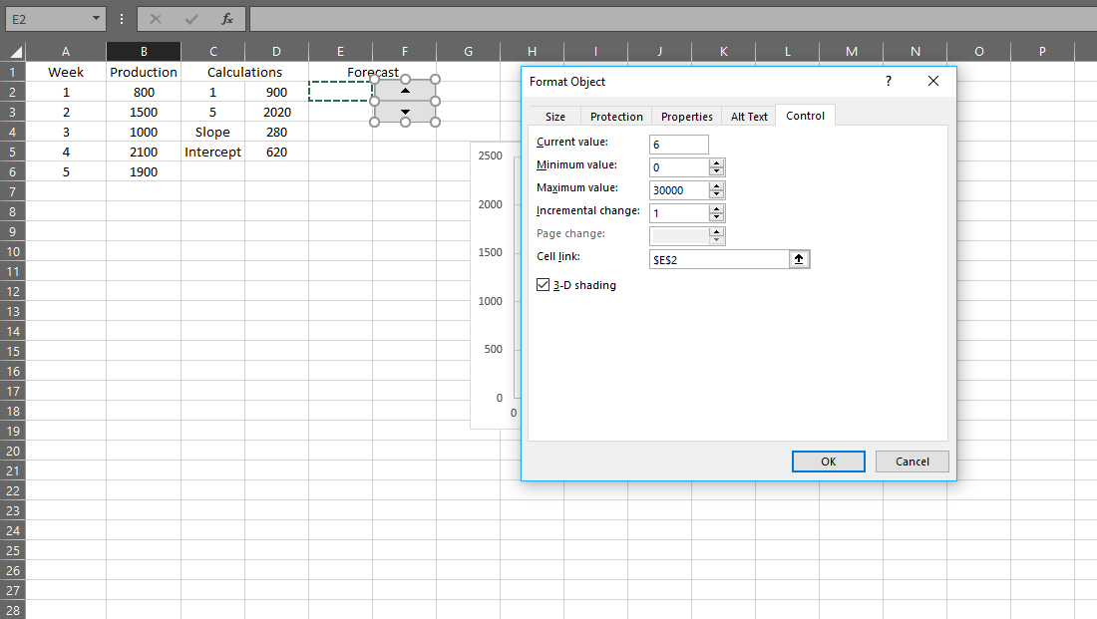Click the 'Production' header cell

(144, 72)
